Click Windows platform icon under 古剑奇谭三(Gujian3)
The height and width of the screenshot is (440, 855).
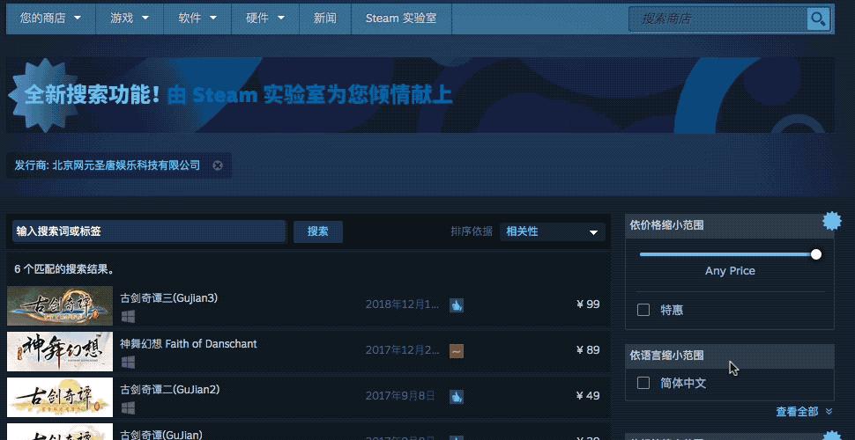pyautogui.click(x=128, y=317)
